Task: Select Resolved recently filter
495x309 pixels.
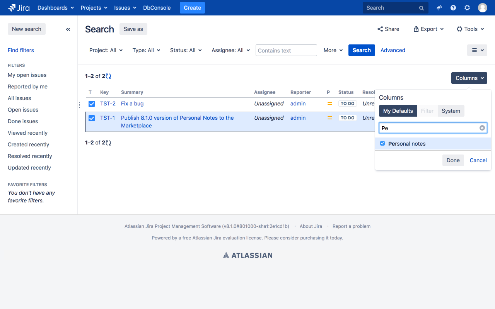Action: coord(30,156)
